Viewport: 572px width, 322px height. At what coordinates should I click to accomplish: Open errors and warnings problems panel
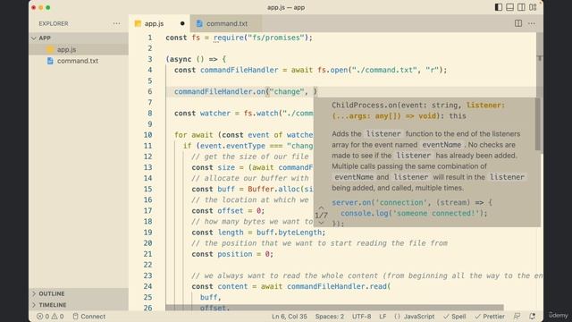[50, 316]
